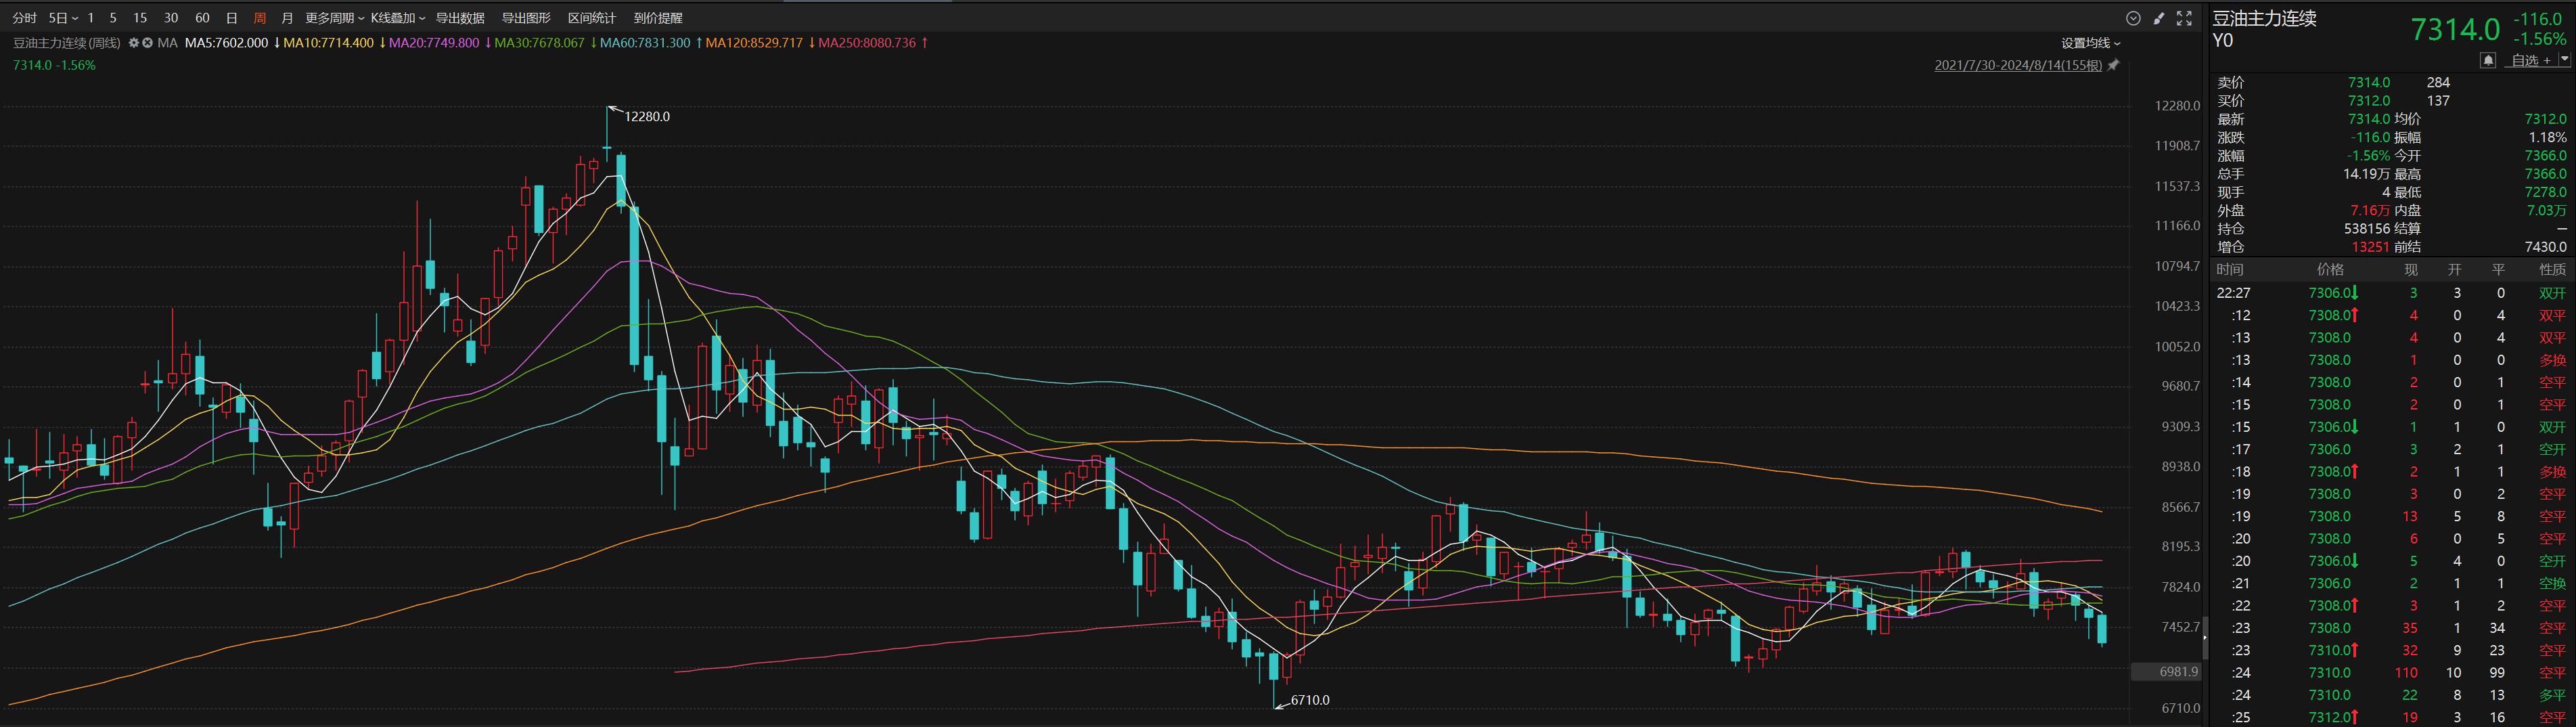Expand the 更多周期 dropdown
This screenshot has width=2576, height=727.
click(x=334, y=18)
